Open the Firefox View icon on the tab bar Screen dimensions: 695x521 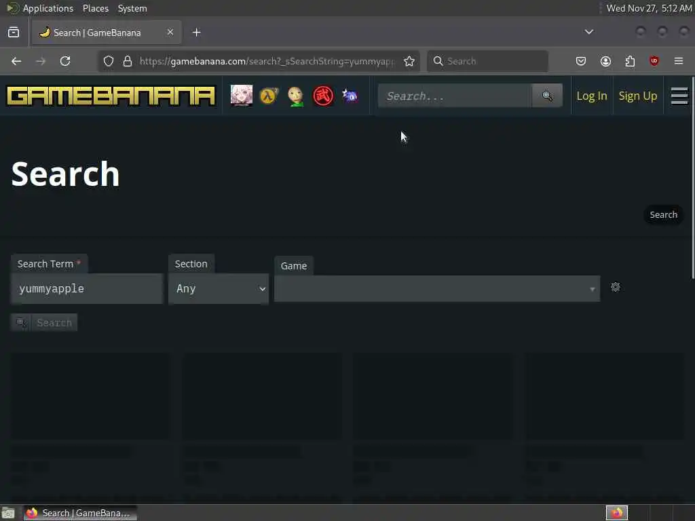(14, 33)
